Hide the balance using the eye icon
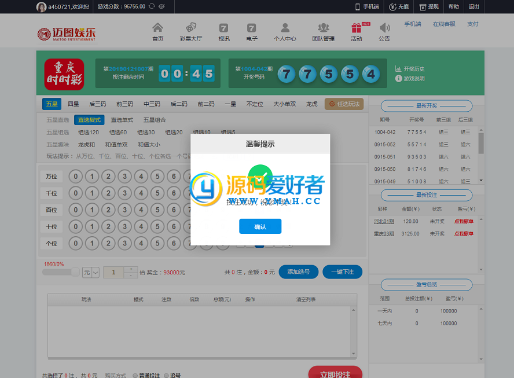514x378 pixels. coord(161,6)
